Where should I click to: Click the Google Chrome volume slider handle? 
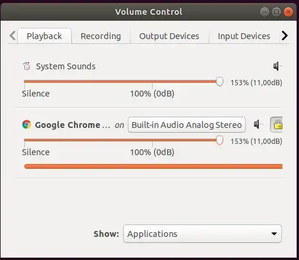(220, 140)
